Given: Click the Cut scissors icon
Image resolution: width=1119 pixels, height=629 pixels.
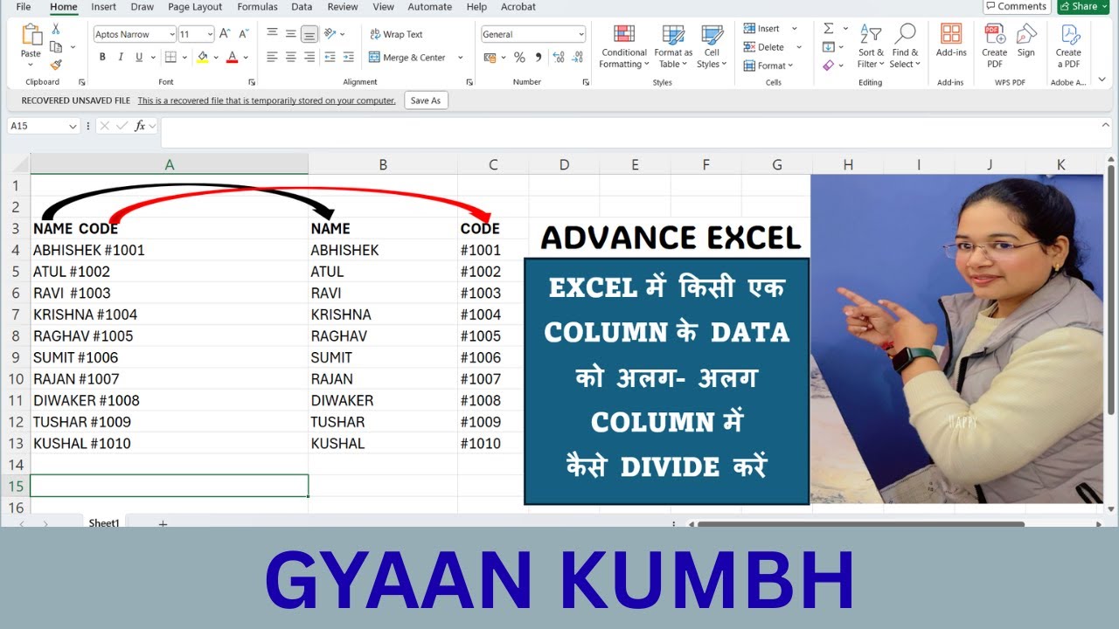Looking at the screenshot, I should 56,29.
